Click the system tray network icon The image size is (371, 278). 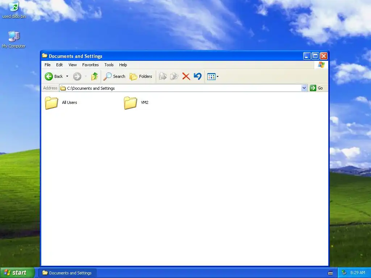point(344,273)
